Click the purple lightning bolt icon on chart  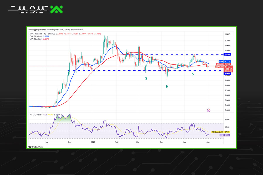(x=209, y=110)
